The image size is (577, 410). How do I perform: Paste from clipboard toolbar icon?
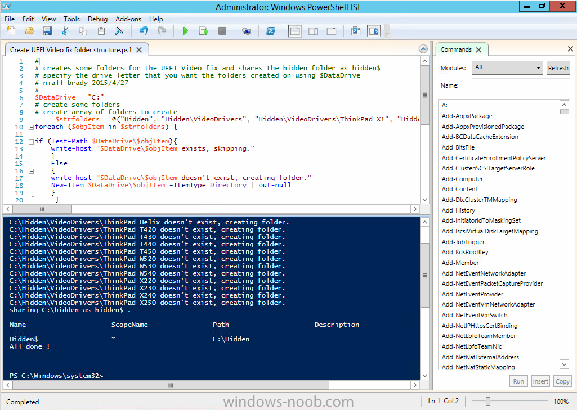pyautogui.click(x=101, y=31)
